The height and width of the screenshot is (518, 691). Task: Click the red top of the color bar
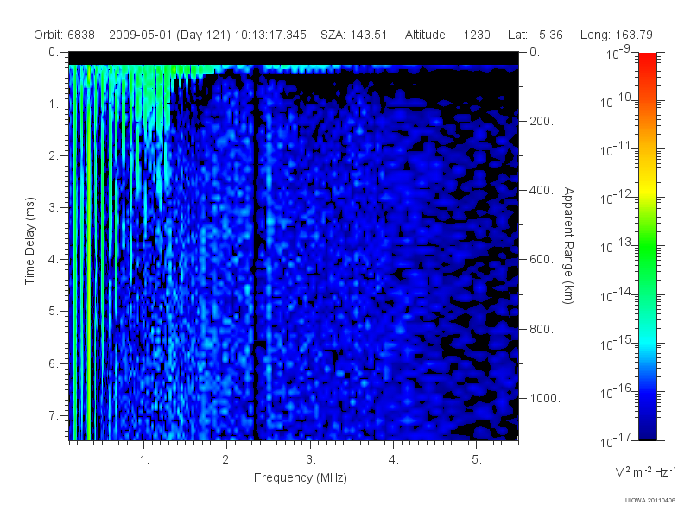click(x=648, y=61)
